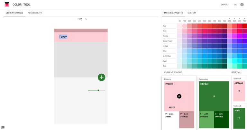The height and width of the screenshot is (130, 247).
Task: Click the feedback icon in bottom-left corner
Action: (3, 127)
